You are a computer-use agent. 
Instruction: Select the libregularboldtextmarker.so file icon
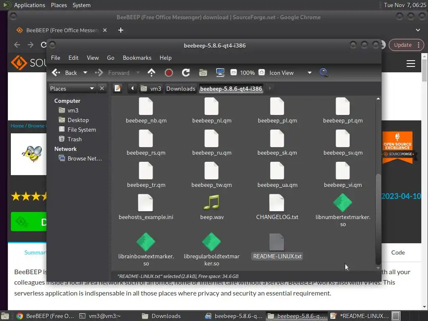[211, 242]
